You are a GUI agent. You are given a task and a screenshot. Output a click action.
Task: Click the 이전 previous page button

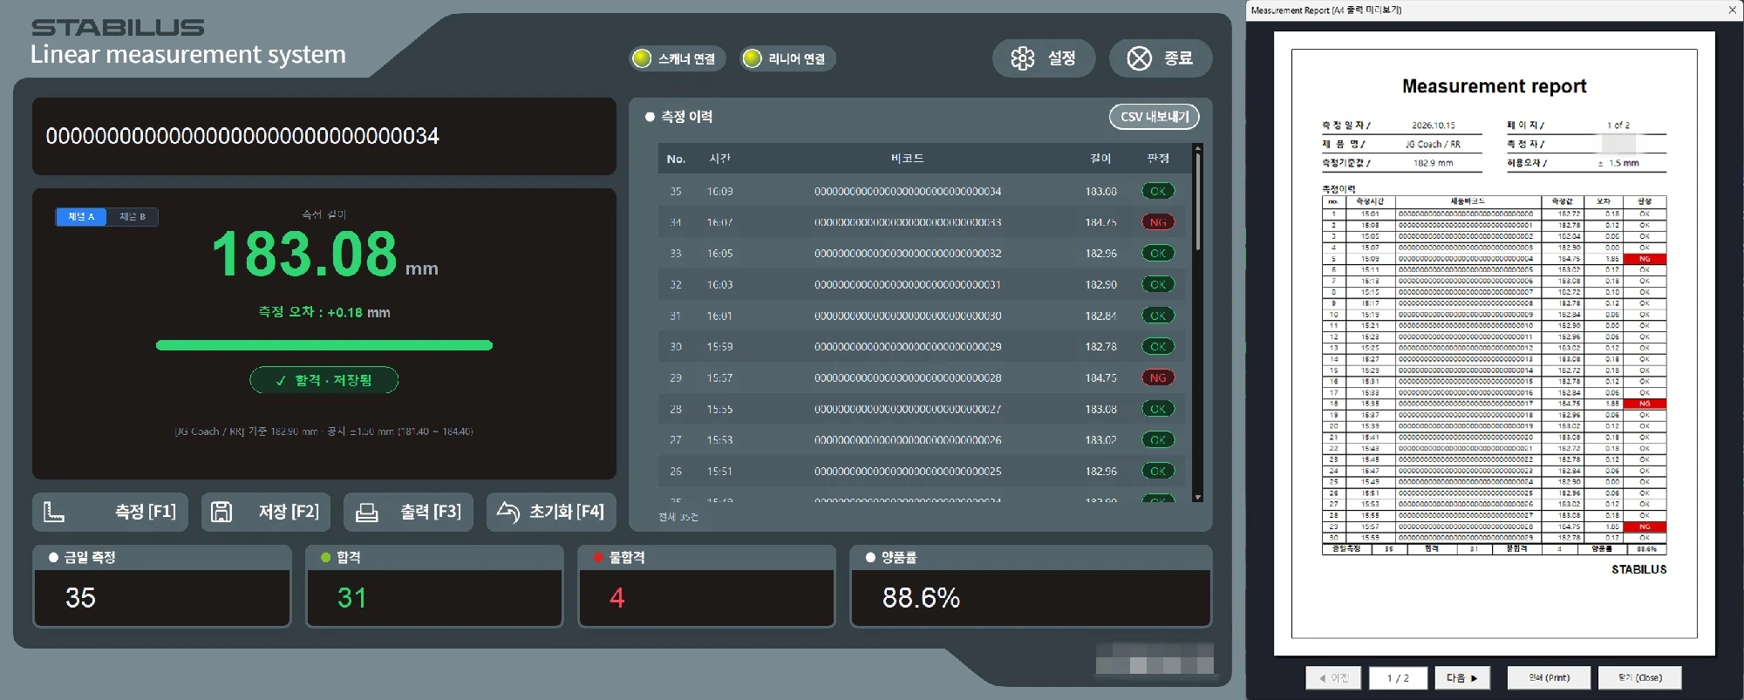(x=1333, y=678)
